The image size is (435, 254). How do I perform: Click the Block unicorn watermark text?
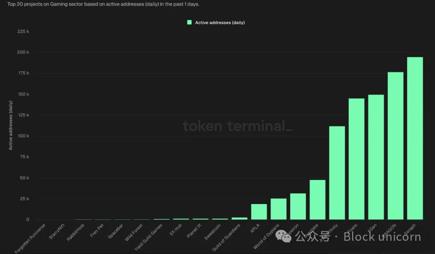click(x=382, y=237)
